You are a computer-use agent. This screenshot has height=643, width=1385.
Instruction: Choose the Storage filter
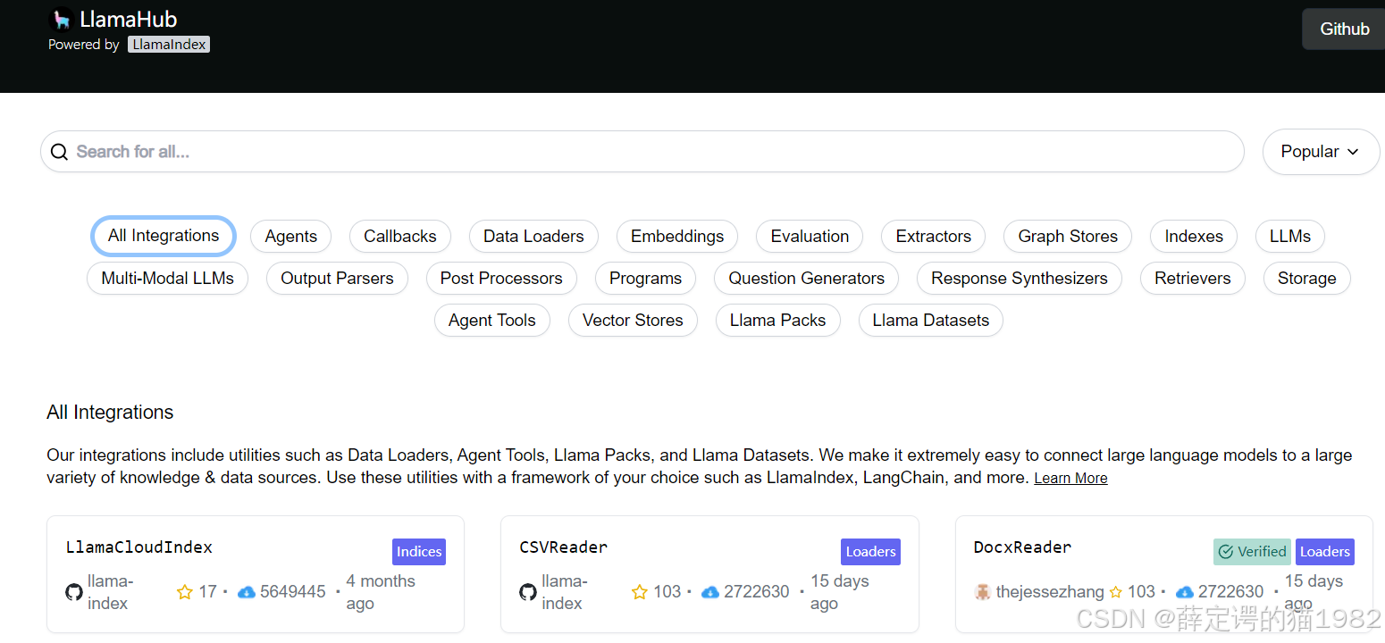[1307, 279]
